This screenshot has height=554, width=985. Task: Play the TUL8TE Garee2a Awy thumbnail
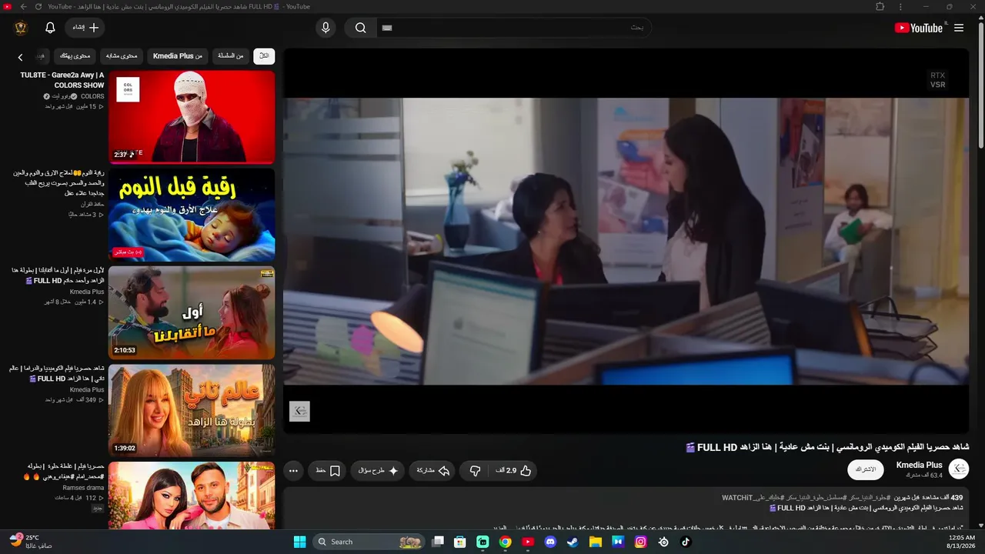(x=192, y=117)
